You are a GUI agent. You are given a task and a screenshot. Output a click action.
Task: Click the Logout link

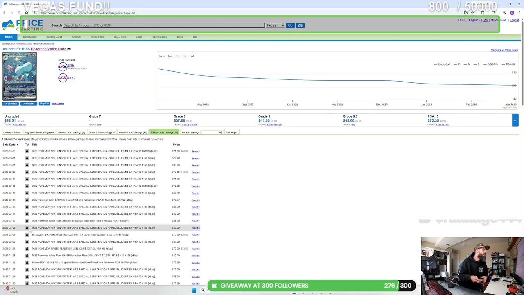click(x=515, y=20)
